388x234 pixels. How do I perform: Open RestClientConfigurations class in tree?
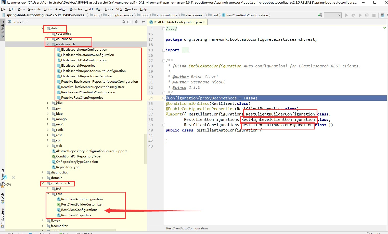pos(79,210)
